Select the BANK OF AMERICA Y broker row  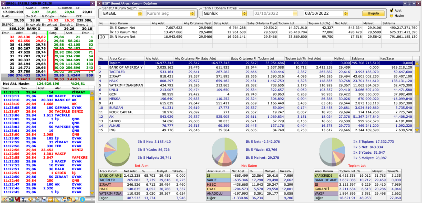click(256, 67)
